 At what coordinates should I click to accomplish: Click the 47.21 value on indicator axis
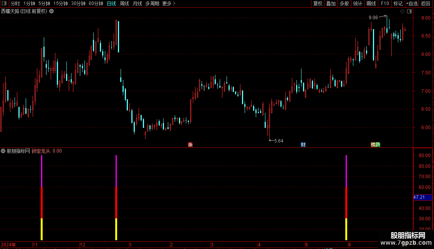(419, 197)
